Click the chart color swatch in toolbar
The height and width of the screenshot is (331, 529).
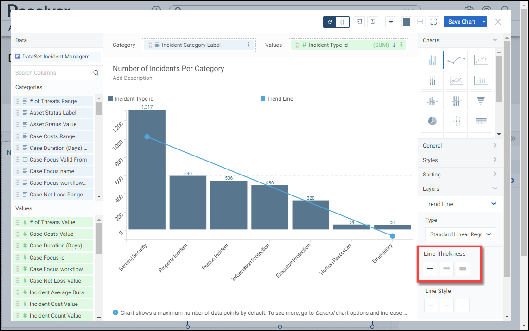[x=407, y=22]
